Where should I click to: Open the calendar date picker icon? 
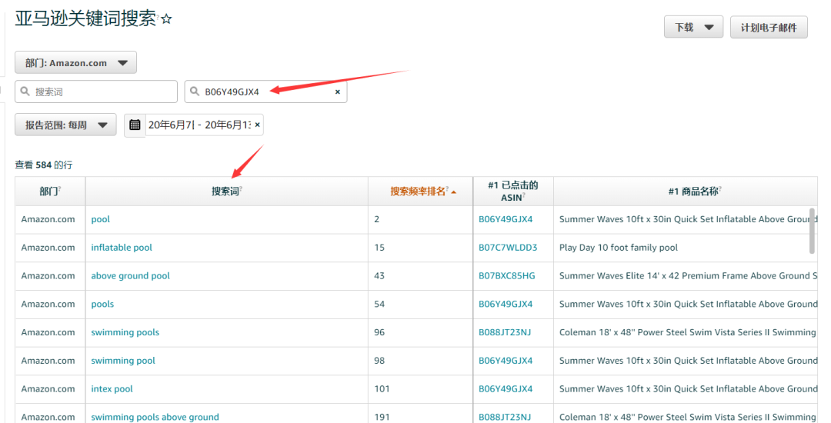coord(135,125)
